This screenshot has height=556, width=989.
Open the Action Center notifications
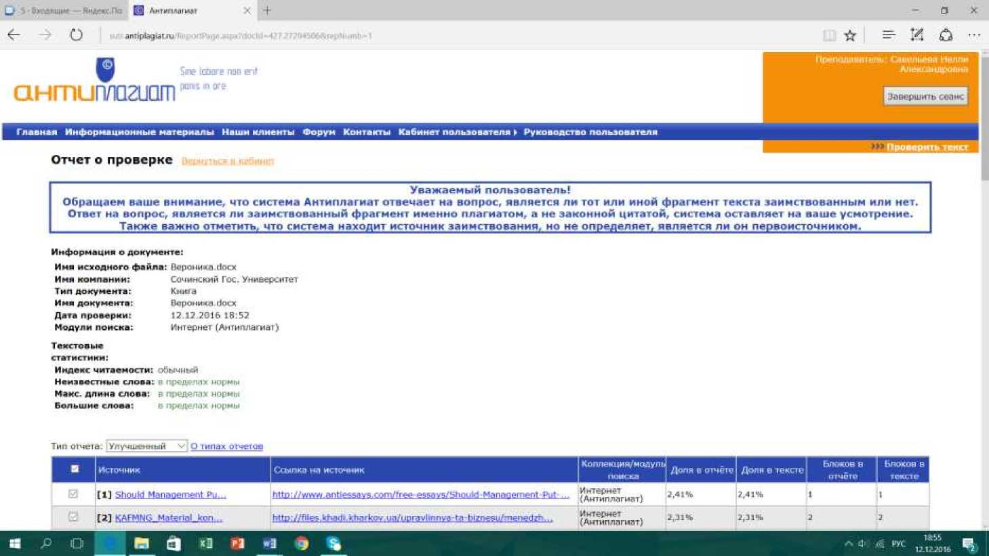[969, 544]
